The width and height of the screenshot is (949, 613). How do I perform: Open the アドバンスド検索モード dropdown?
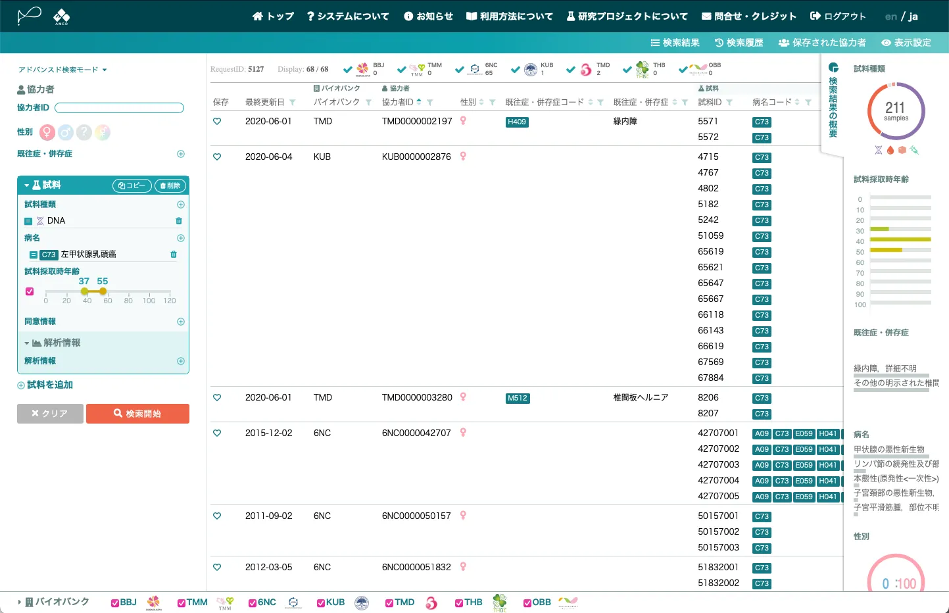(62, 70)
